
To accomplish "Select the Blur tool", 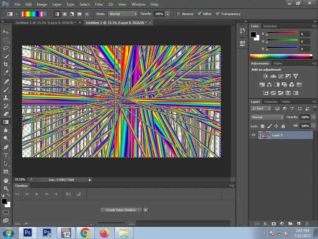I will click(x=6, y=130).
